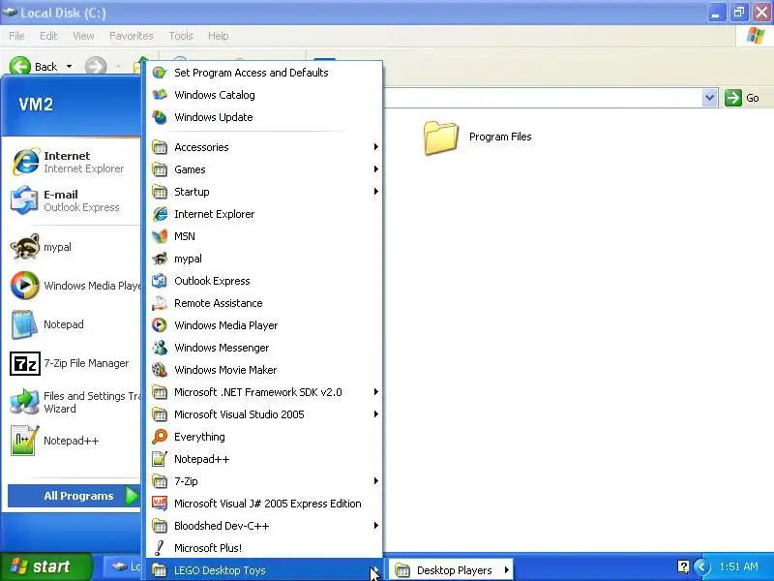Open the Back button history dropdown

click(x=69, y=66)
